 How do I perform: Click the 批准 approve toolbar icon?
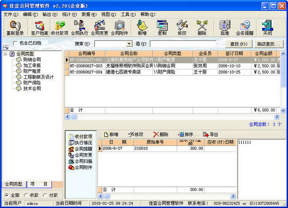(225, 28)
